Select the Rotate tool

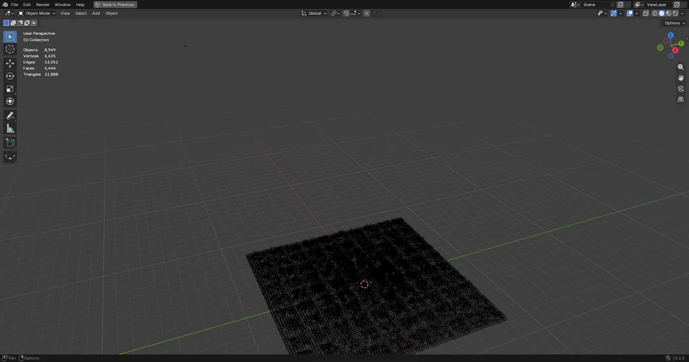click(10, 76)
